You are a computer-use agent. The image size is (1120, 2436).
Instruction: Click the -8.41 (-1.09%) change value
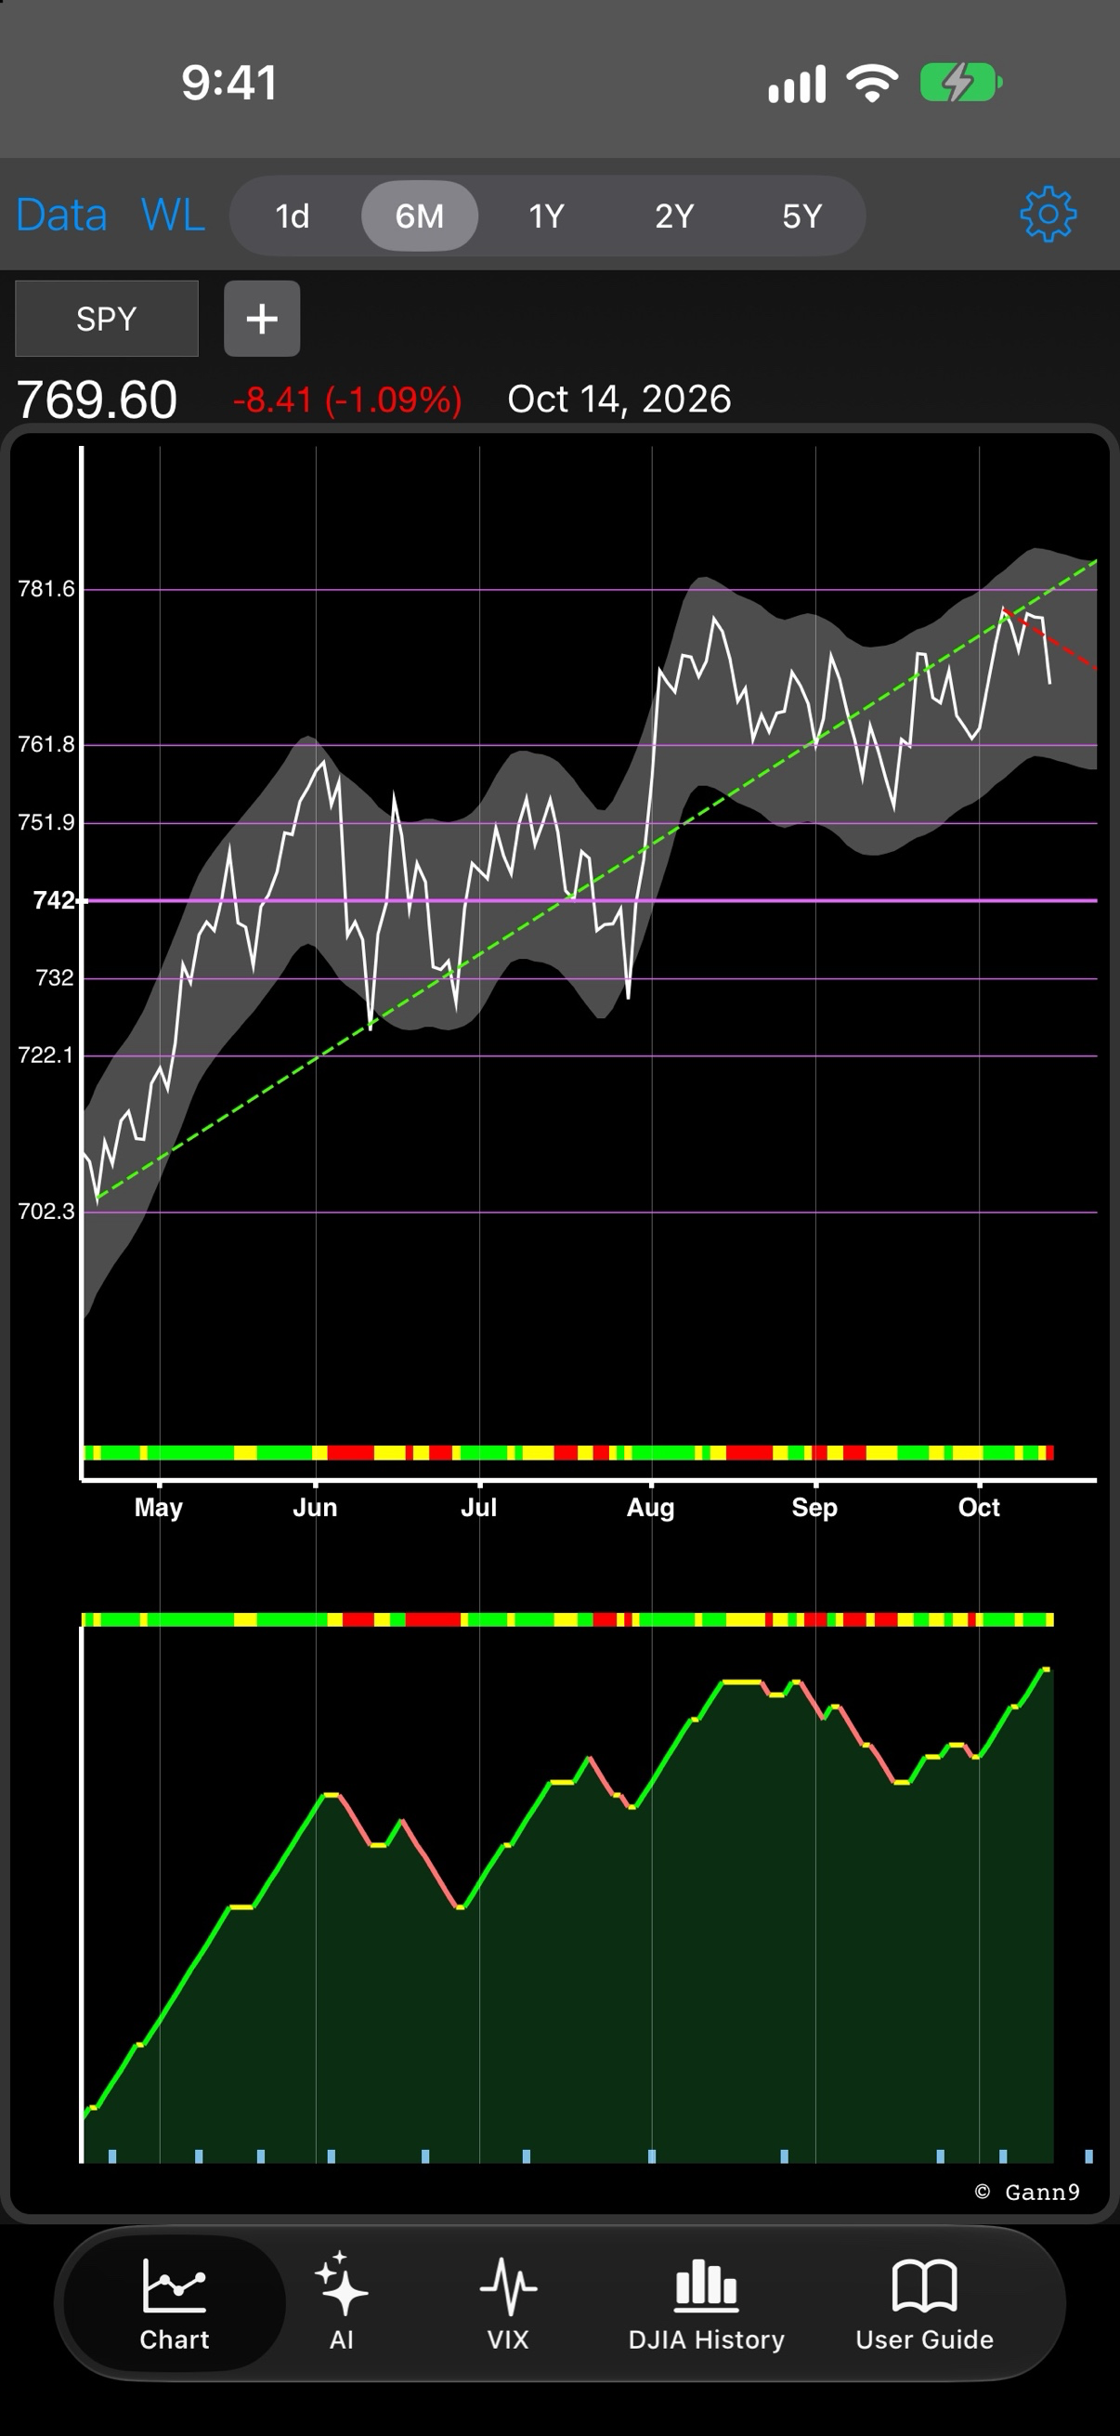pos(347,400)
